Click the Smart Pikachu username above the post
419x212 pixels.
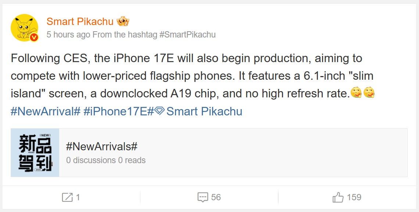pos(79,21)
